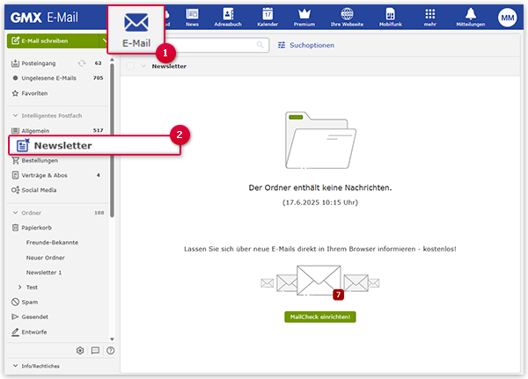528x379 pixels.
Task: Expand the Info/Rechtliches section
Action: tap(15, 366)
